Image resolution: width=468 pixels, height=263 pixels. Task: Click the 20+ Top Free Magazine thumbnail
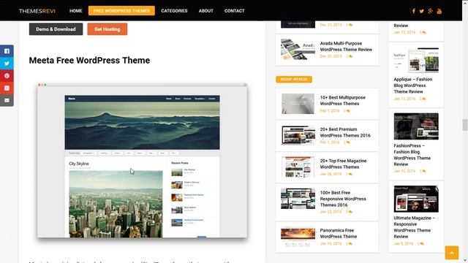point(298,167)
